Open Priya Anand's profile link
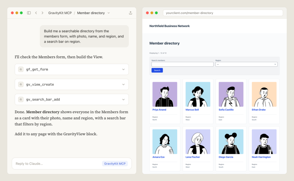The height and width of the screenshot is (181, 294). [x=159, y=110]
